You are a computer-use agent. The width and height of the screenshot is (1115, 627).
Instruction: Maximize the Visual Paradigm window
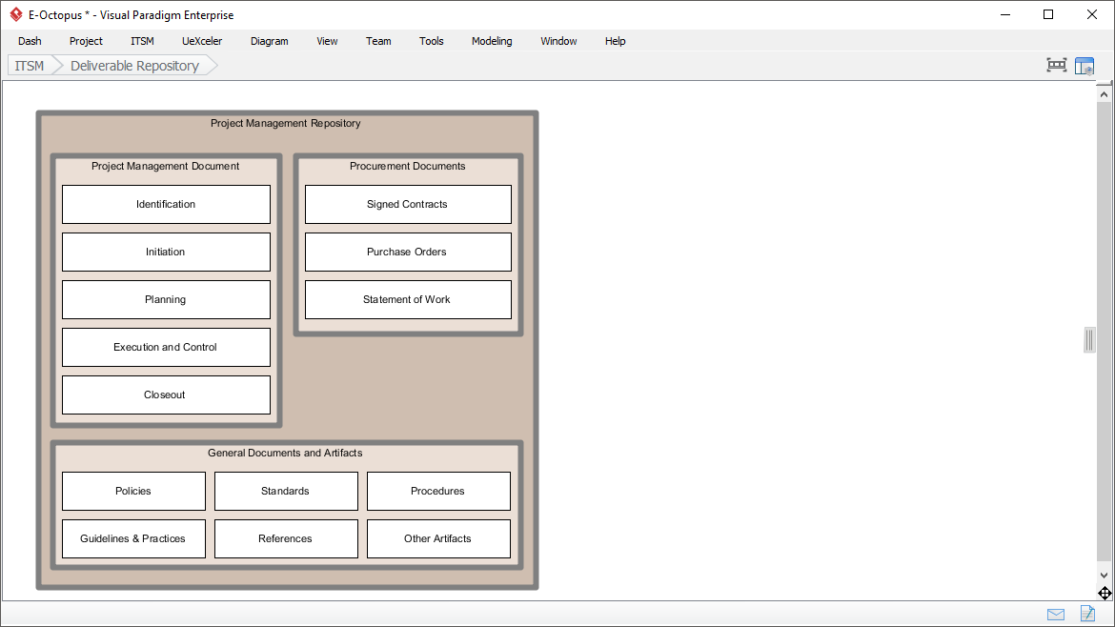tap(1048, 14)
